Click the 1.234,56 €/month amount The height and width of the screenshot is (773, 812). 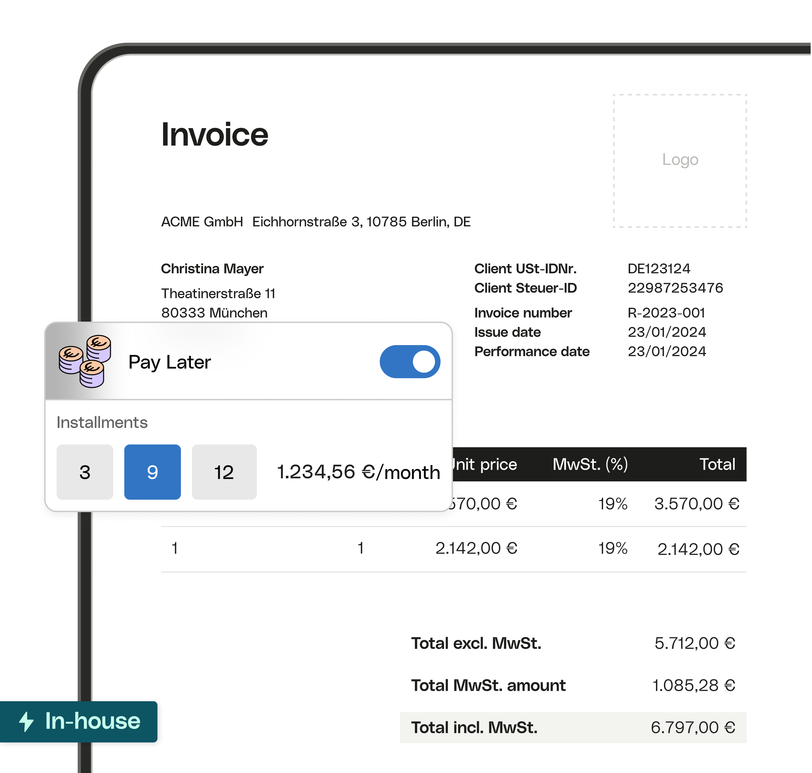pyautogui.click(x=359, y=472)
